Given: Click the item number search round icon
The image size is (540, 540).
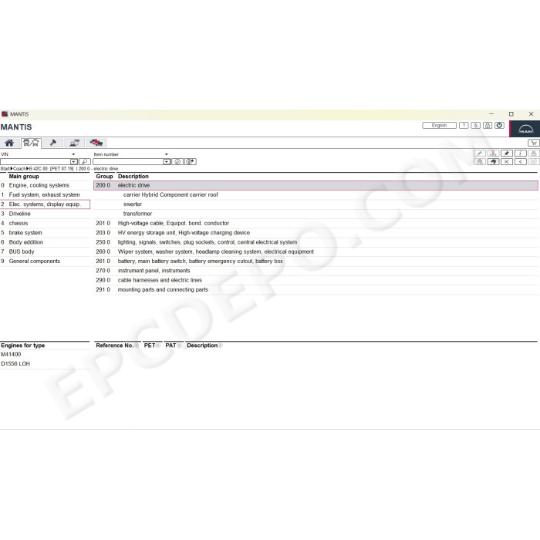Looking at the screenshot, I should pyautogui.click(x=177, y=161).
